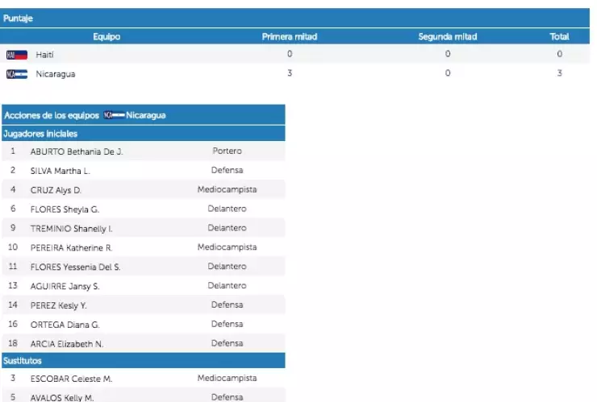597x402 pixels.
Task: Click the Total column header
Action: tap(558, 37)
